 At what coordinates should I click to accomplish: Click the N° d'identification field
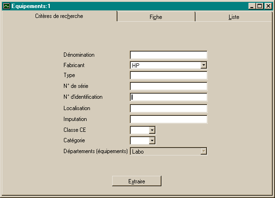pyautogui.click(x=169, y=97)
